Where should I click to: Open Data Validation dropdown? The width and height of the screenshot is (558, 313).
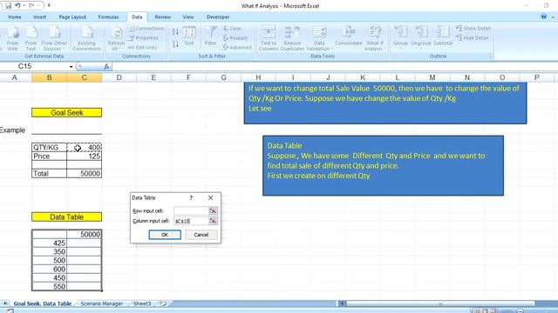tap(319, 38)
